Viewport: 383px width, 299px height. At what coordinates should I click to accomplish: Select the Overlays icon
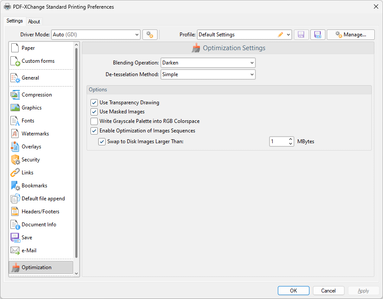pyautogui.click(x=15, y=147)
